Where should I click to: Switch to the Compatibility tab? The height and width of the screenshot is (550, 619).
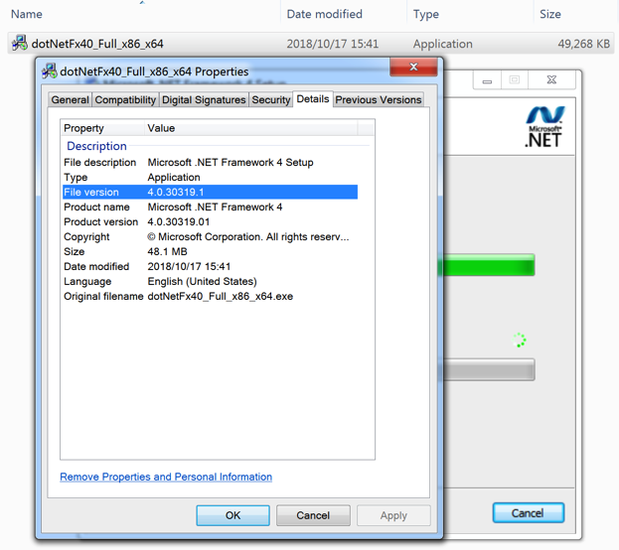coord(125,100)
